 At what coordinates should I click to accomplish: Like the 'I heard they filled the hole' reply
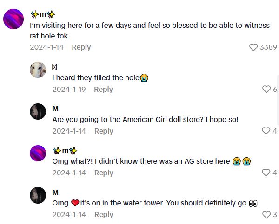[x=266, y=90]
